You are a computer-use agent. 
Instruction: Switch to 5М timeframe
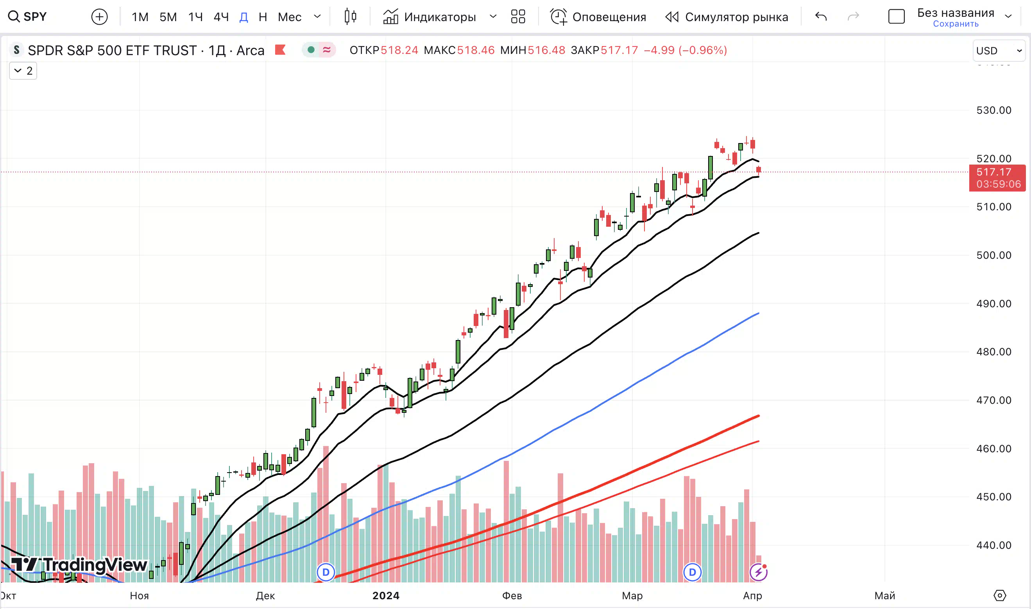[x=168, y=17]
